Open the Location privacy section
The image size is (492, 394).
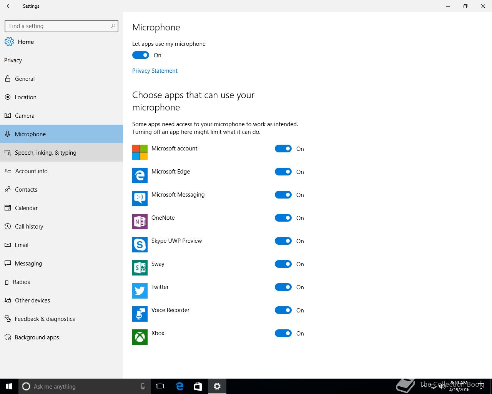pyautogui.click(x=61, y=97)
